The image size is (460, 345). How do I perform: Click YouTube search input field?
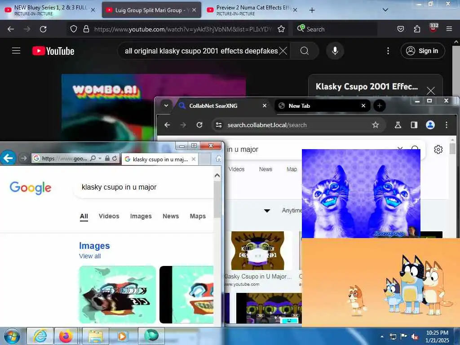201,51
